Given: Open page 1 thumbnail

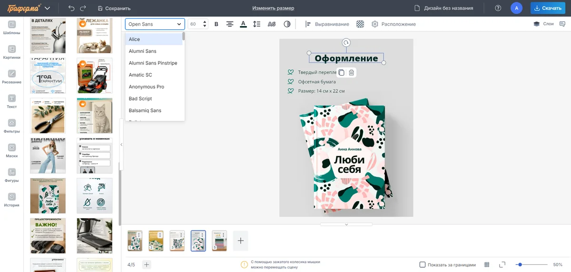Looking at the screenshot, I should coord(135,241).
